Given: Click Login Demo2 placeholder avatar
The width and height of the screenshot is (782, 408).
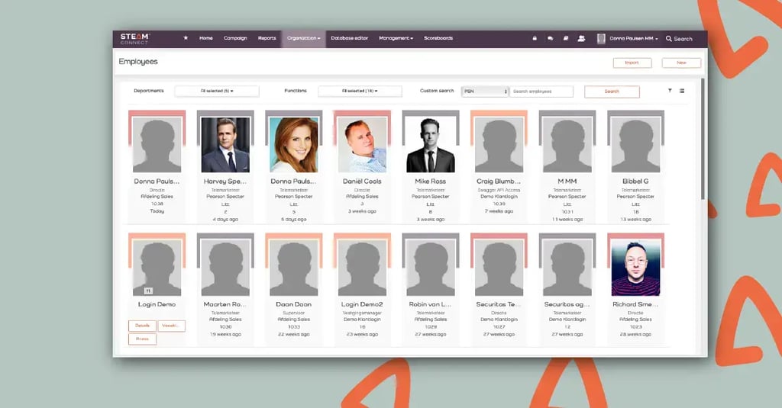Looking at the screenshot, I should (362, 268).
